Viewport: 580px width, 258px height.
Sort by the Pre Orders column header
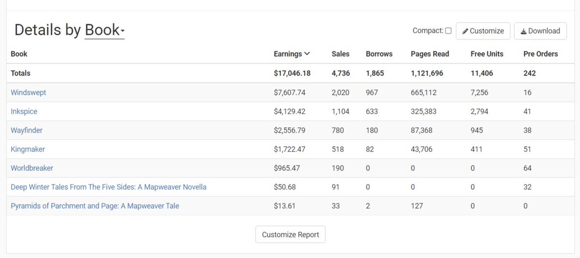(540, 54)
